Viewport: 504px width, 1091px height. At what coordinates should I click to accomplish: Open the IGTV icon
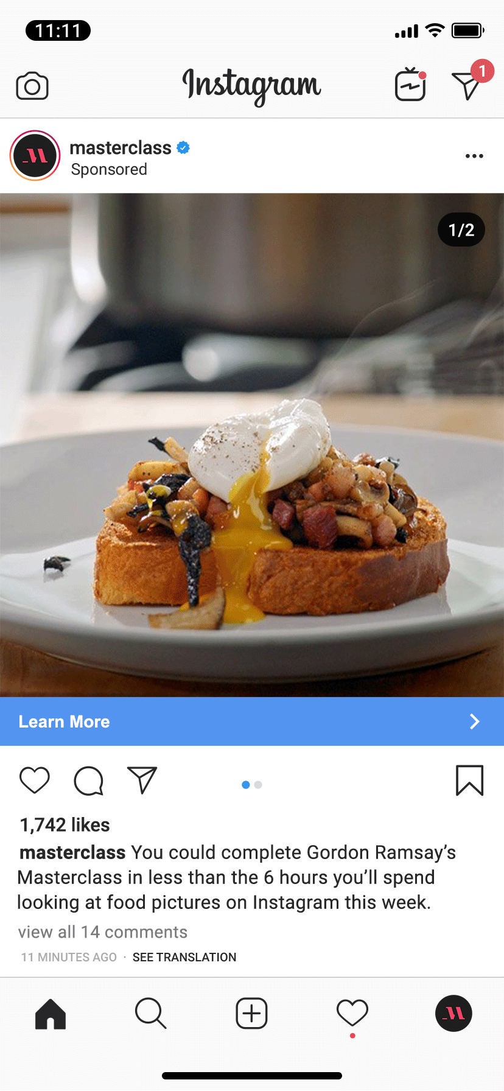[x=410, y=85]
